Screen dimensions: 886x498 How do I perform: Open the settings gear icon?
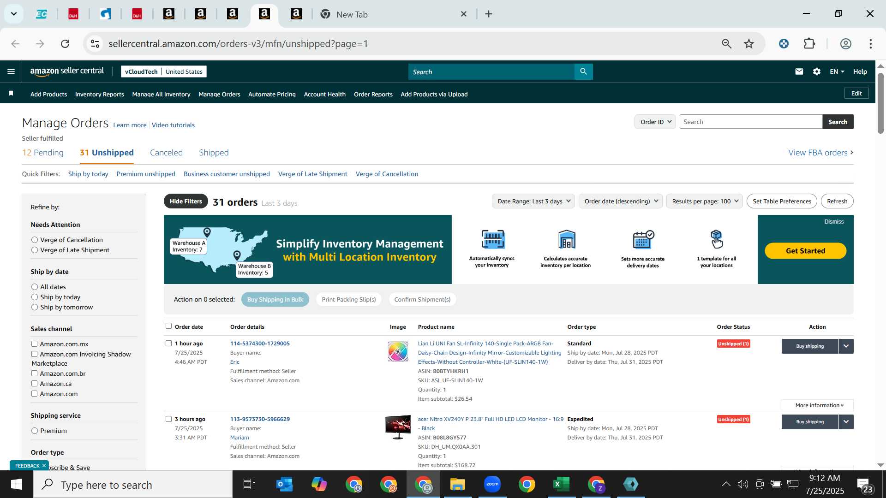816,71
